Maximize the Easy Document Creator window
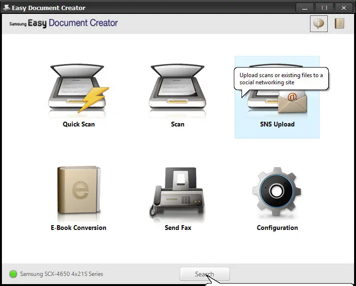Viewport: 356px width, 286px height. pyautogui.click(x=324, y=8)
